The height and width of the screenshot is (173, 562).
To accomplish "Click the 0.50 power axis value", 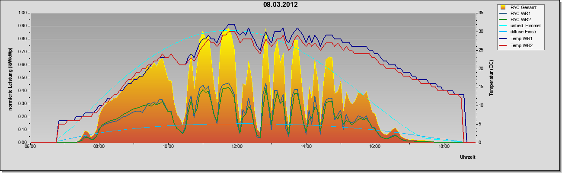I will 22,78.
